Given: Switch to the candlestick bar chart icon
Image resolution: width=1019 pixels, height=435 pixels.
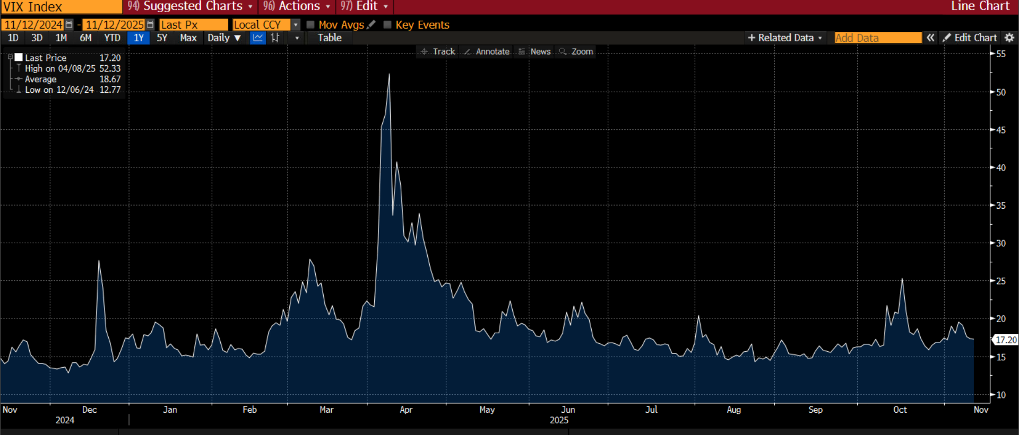Looking at the screenshot, I should tap(275, 38).
